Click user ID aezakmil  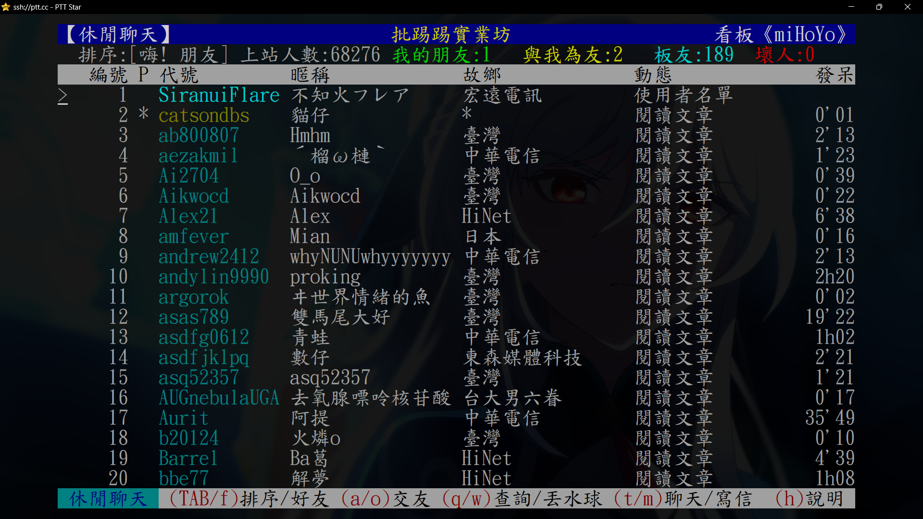click(198, 156)
